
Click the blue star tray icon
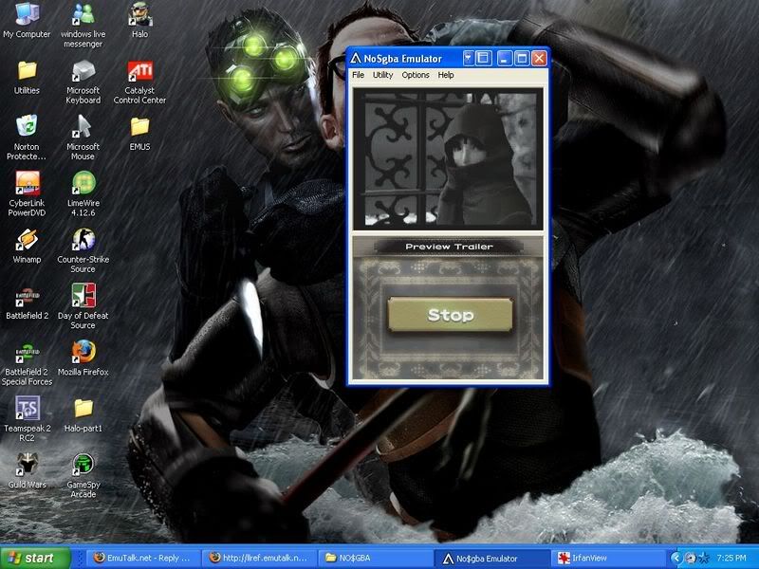click(704, 559)
